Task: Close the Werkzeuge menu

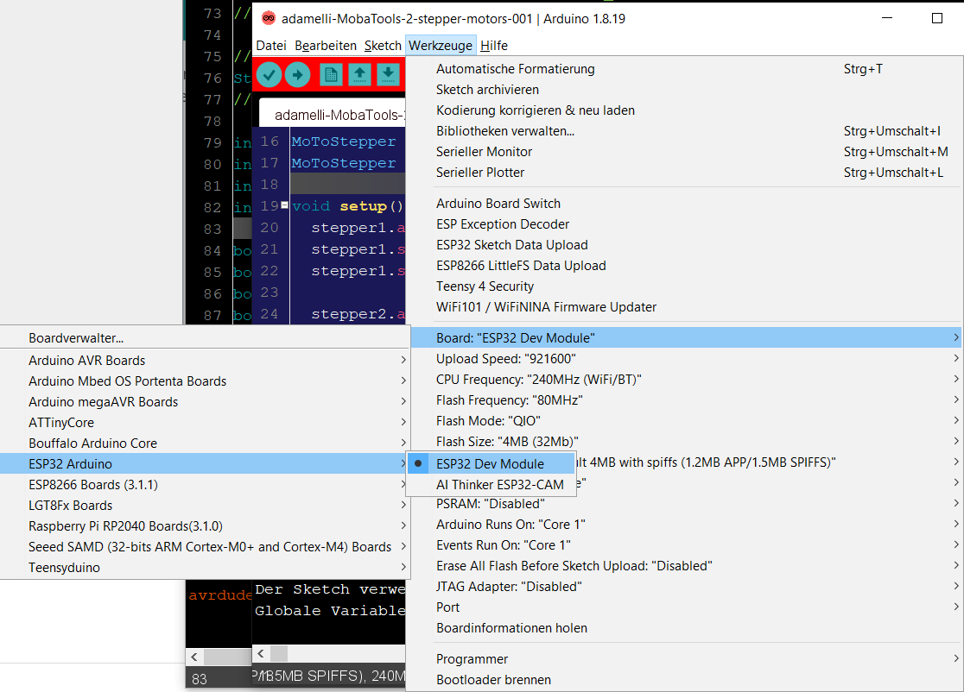Action: (441, 46)
